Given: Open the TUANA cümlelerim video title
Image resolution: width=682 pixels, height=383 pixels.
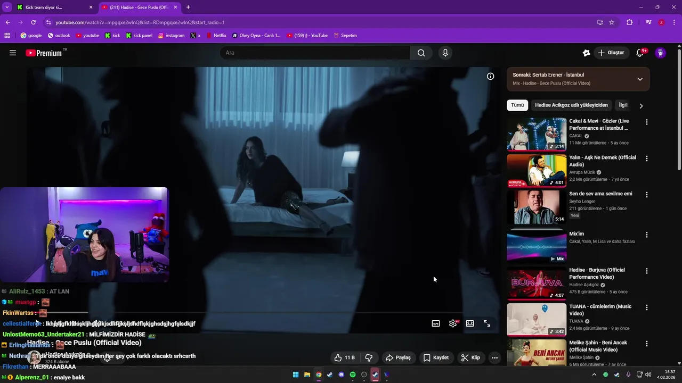Looking at the screenshot, I should 600,310.
